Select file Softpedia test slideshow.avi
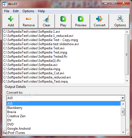 (64, 44)
